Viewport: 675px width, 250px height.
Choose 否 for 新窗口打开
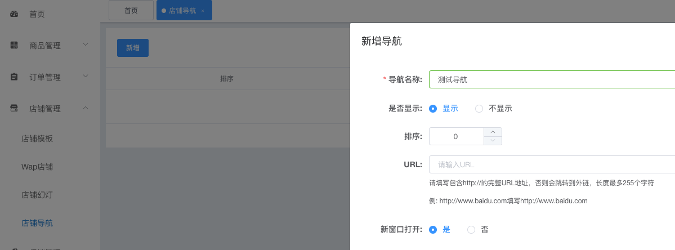(477, 230)
